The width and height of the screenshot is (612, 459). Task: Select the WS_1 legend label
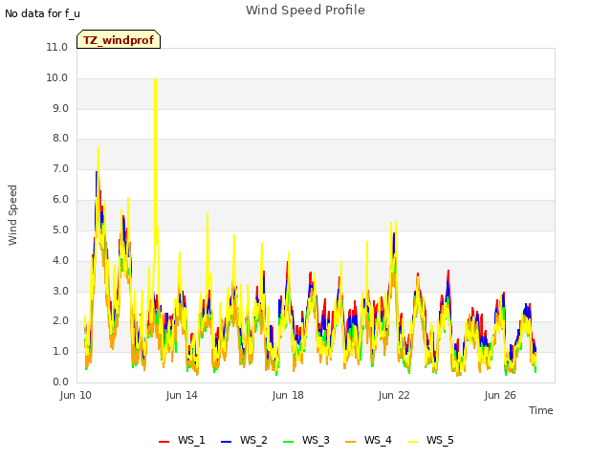191,440
